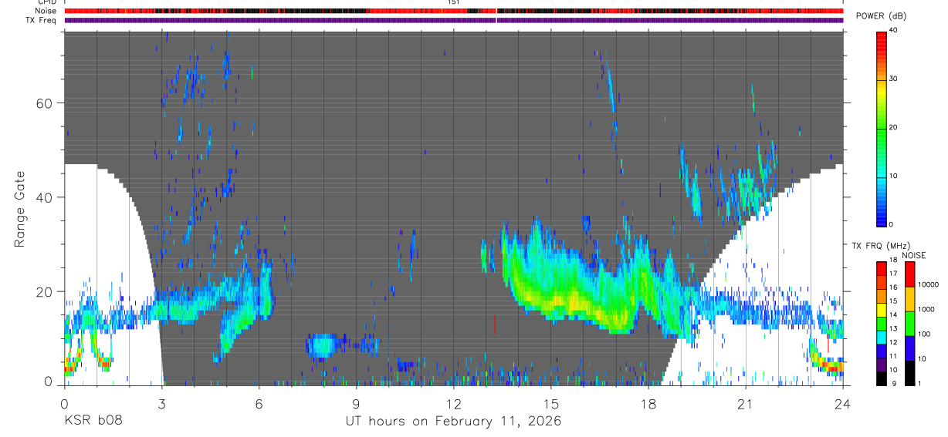
Task: Click the 'UT hours on February 11, 2026' axis title
Action: (453, 421)
